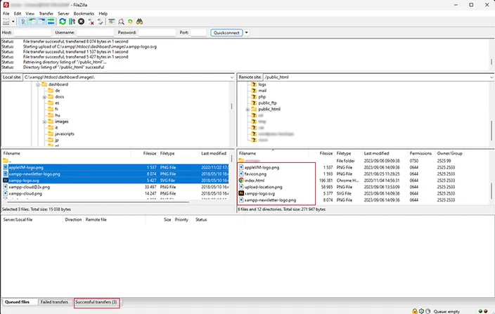Click the Host input field

coord(32,32)
